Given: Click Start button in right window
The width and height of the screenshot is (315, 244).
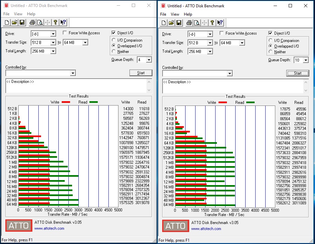Looking at the screenshot, I should pyautogui.click(x=298, y=73).
